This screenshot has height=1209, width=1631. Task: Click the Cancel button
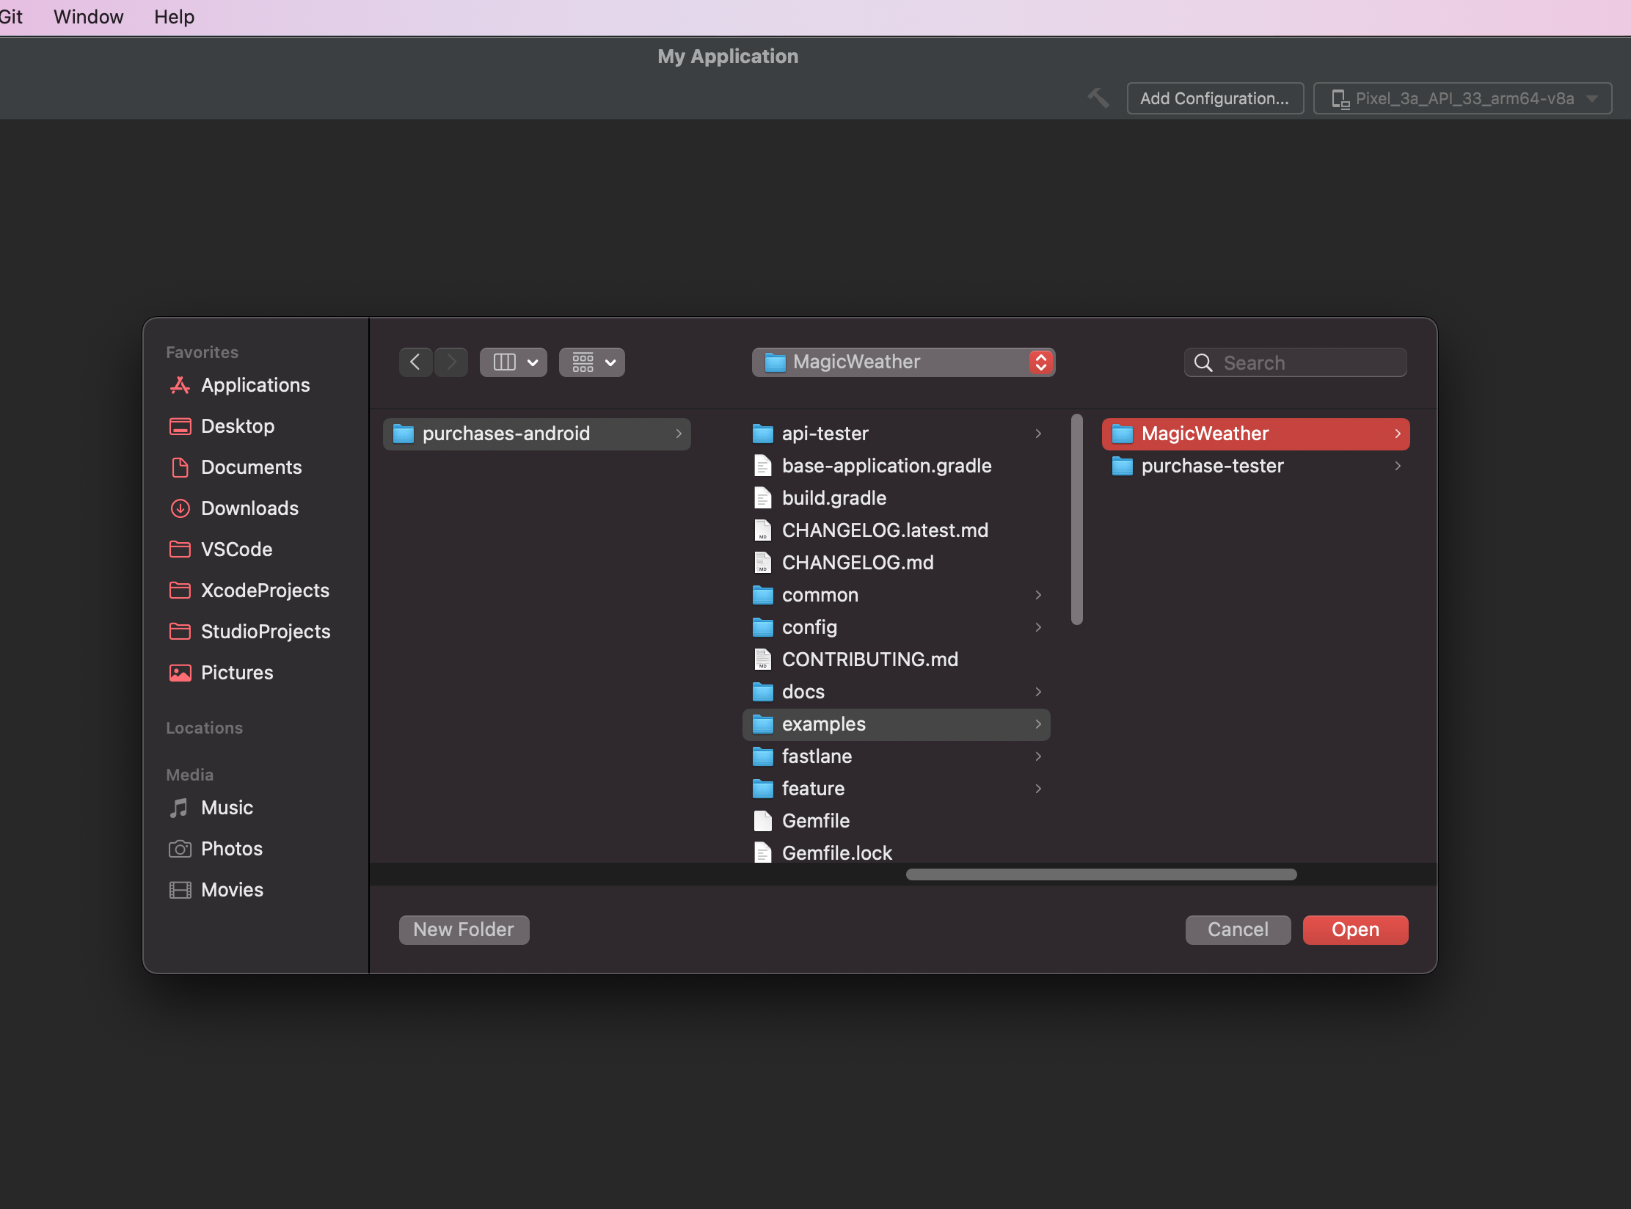coord(1238,929)
